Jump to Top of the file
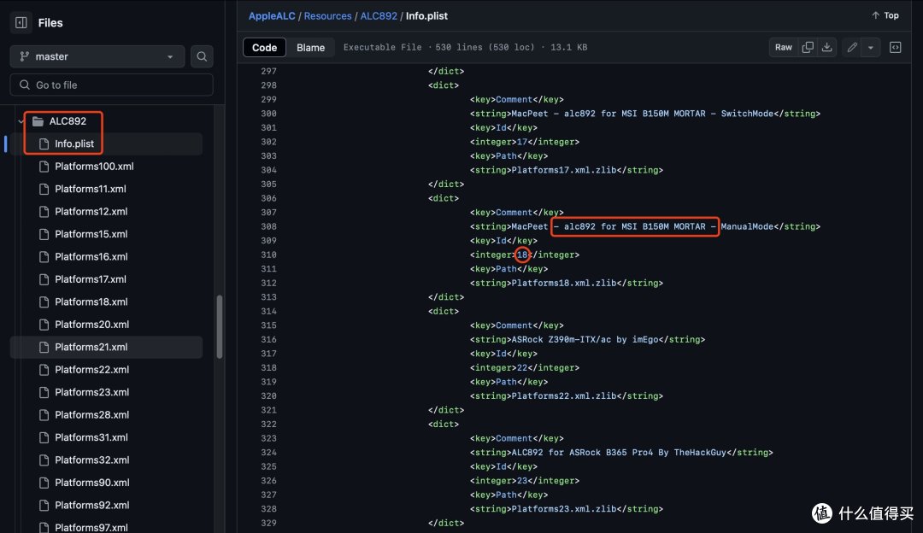Image resolution: width=923 pixels, height=533 pixels. coord(885,15)
